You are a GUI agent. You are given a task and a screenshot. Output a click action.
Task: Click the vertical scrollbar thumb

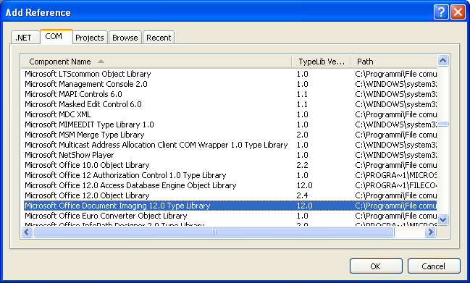442,124
